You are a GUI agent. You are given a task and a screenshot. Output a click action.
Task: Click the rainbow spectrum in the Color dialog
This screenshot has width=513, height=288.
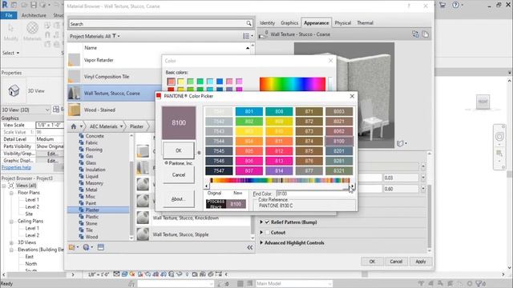pyautogui.click(x=292, y=84)
